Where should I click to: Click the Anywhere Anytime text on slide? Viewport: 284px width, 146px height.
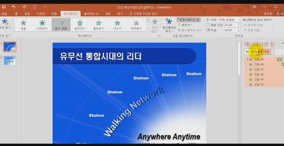[x=169, y=137]
